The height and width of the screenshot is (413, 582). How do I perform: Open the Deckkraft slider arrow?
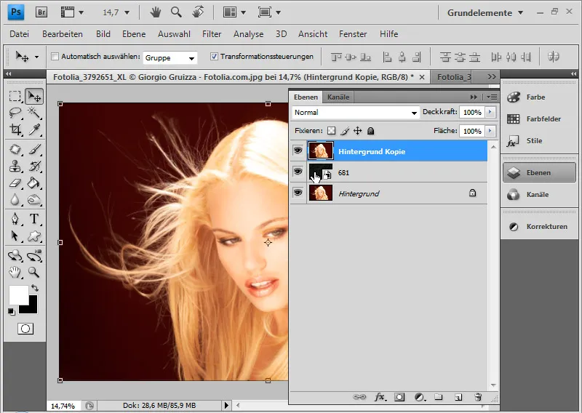pyautogui.click(x=490, y=112)
